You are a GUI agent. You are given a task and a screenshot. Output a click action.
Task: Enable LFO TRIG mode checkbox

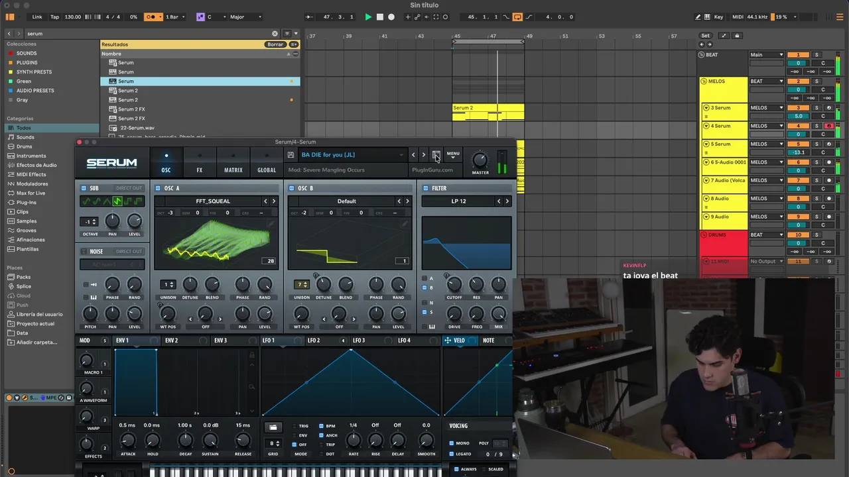coord(295,426)
